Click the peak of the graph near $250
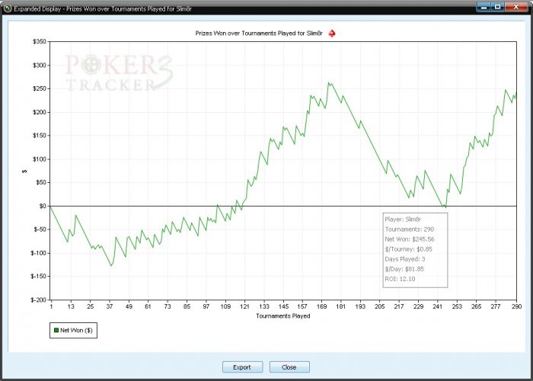The width and height of the screenshot is (533, 381). click(329, 82)
